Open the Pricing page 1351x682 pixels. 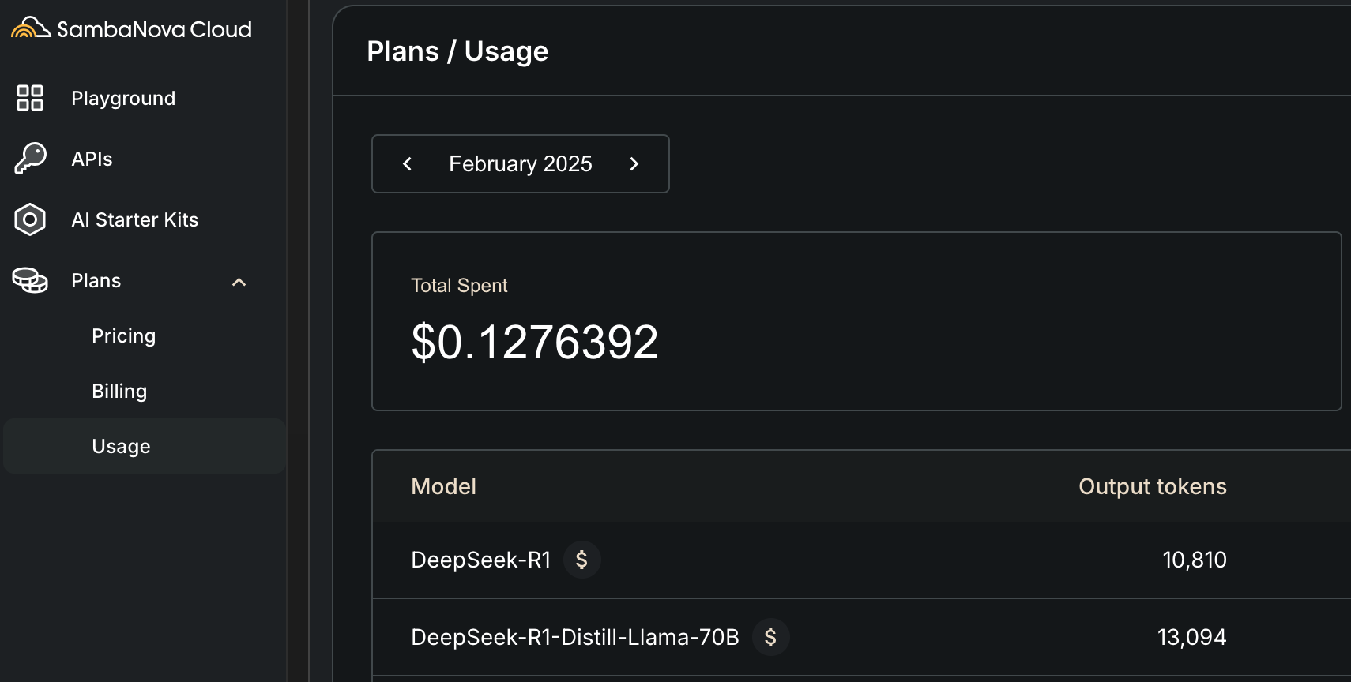pos(124,336)
